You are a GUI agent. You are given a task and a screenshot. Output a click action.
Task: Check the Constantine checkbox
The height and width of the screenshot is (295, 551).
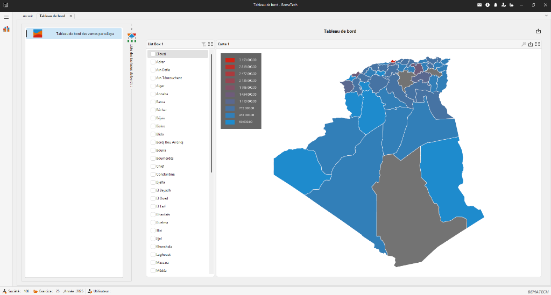tap(153, 174)
